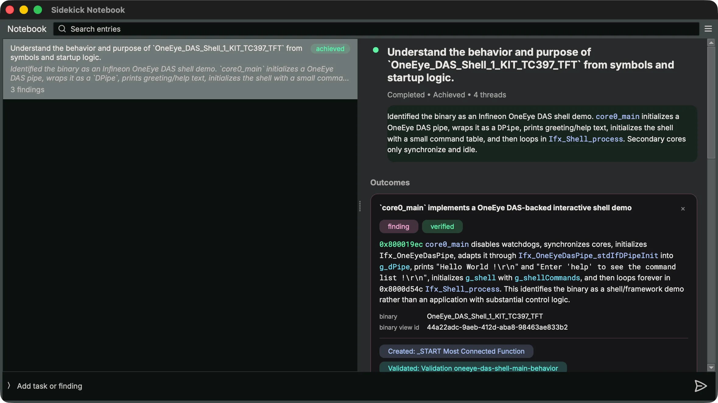Image resolution: width=718 pixels, height=403 pixels.
Task: Open the g_dPipe symbol link
Action: [x=395, y=267]
